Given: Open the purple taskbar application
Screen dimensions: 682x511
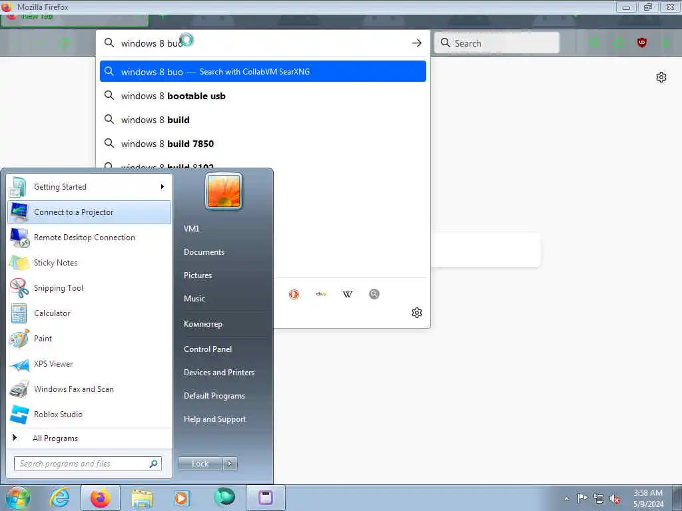Looking at the screenshot, I should (266, 498).
